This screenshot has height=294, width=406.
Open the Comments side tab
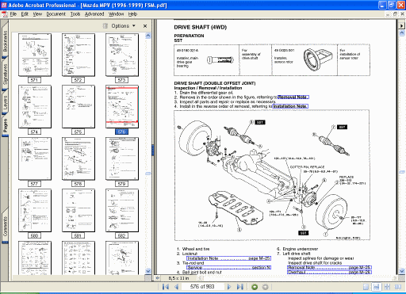(5, 227)
